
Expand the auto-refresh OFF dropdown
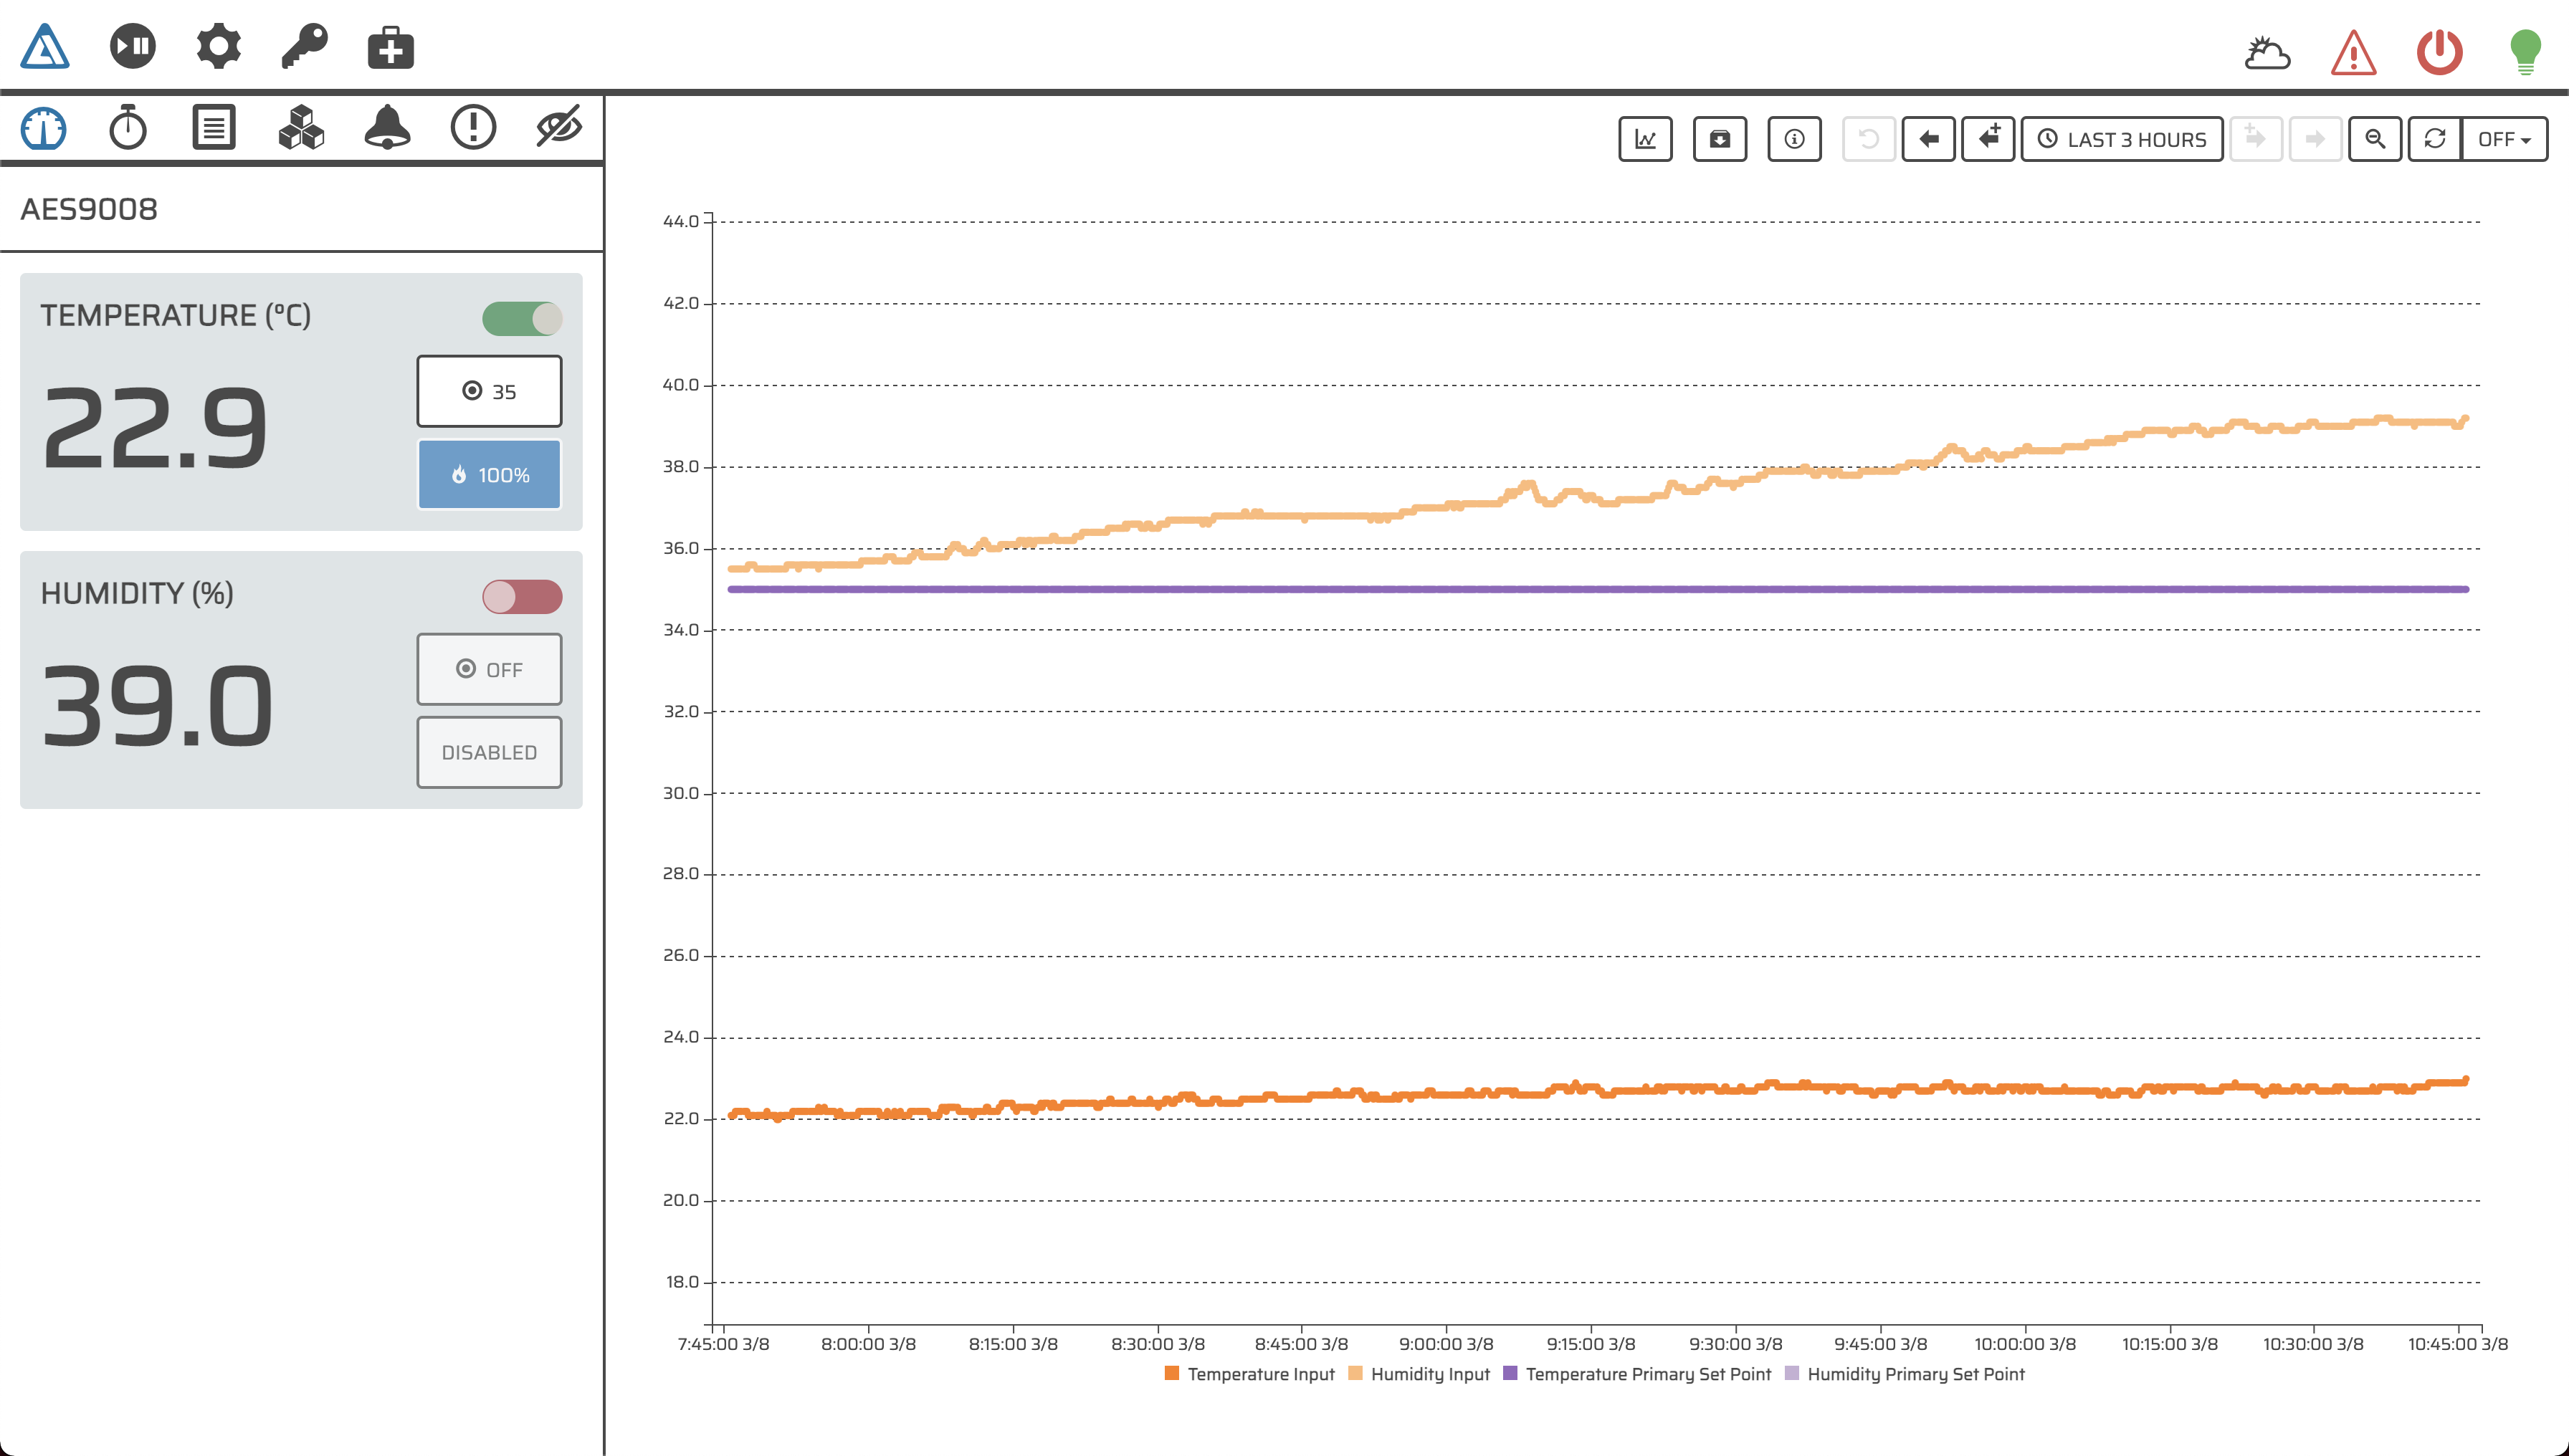[x=2504, y=139]
